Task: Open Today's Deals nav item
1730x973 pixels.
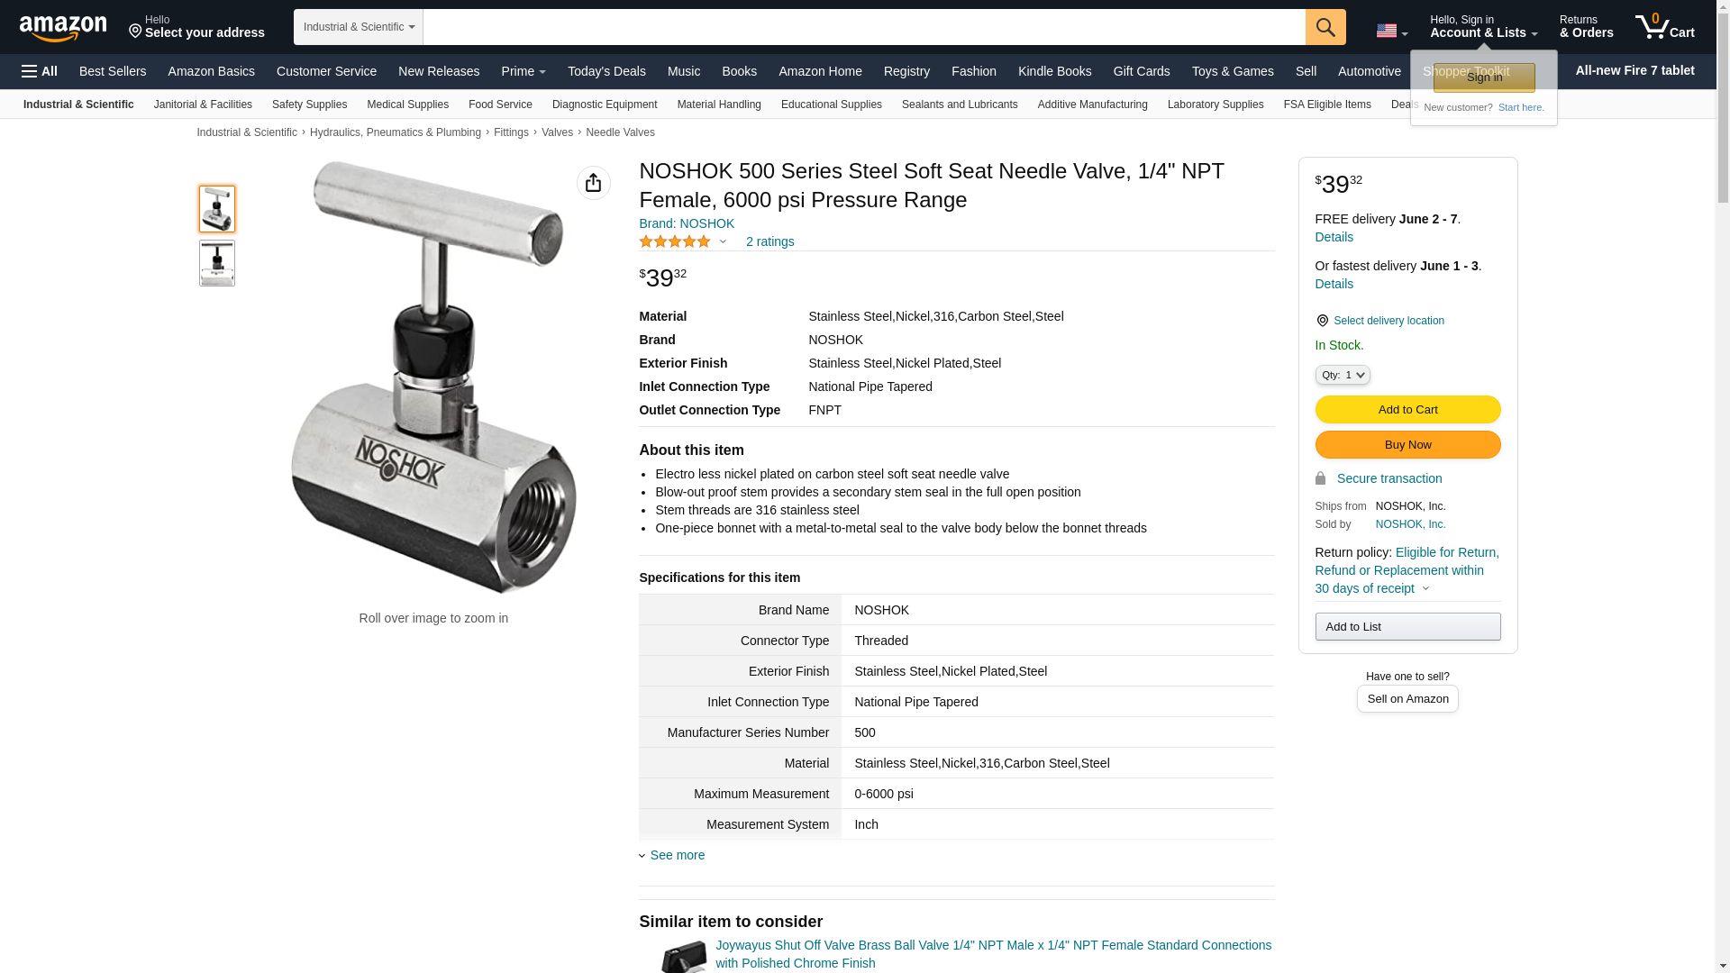Action: click(x=606, y=71)
